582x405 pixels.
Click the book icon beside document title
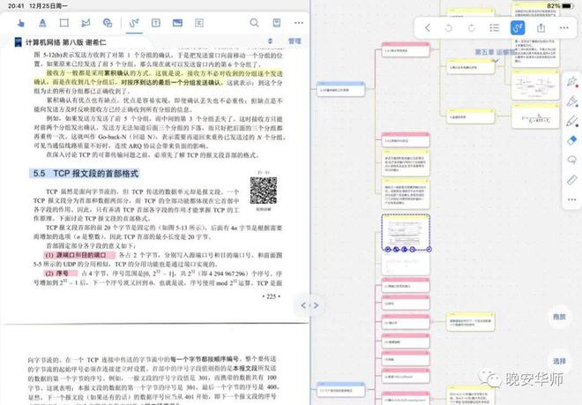coord(19,42)
